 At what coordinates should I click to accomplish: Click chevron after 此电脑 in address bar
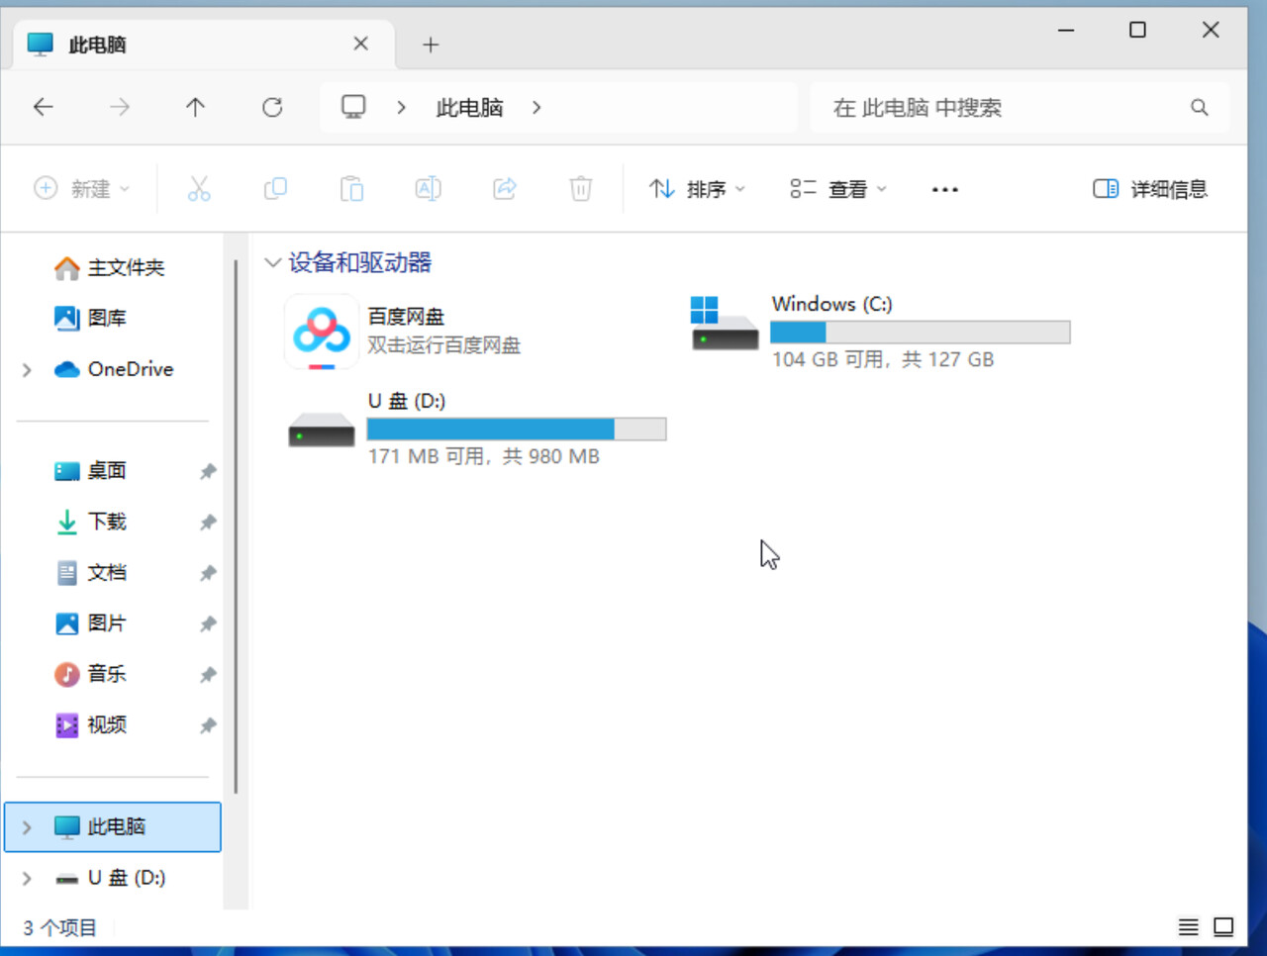click(x=536, y=107)
